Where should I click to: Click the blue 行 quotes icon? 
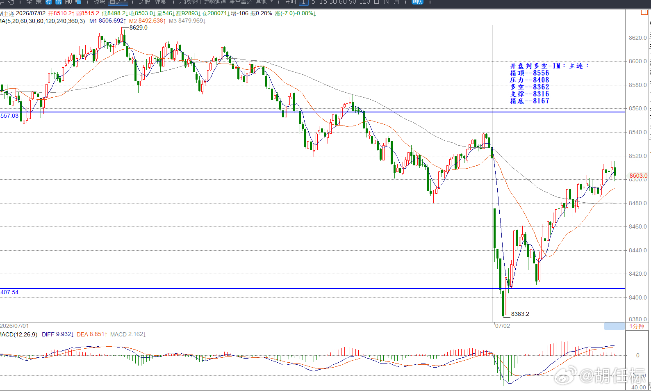(x=49, y=2)
